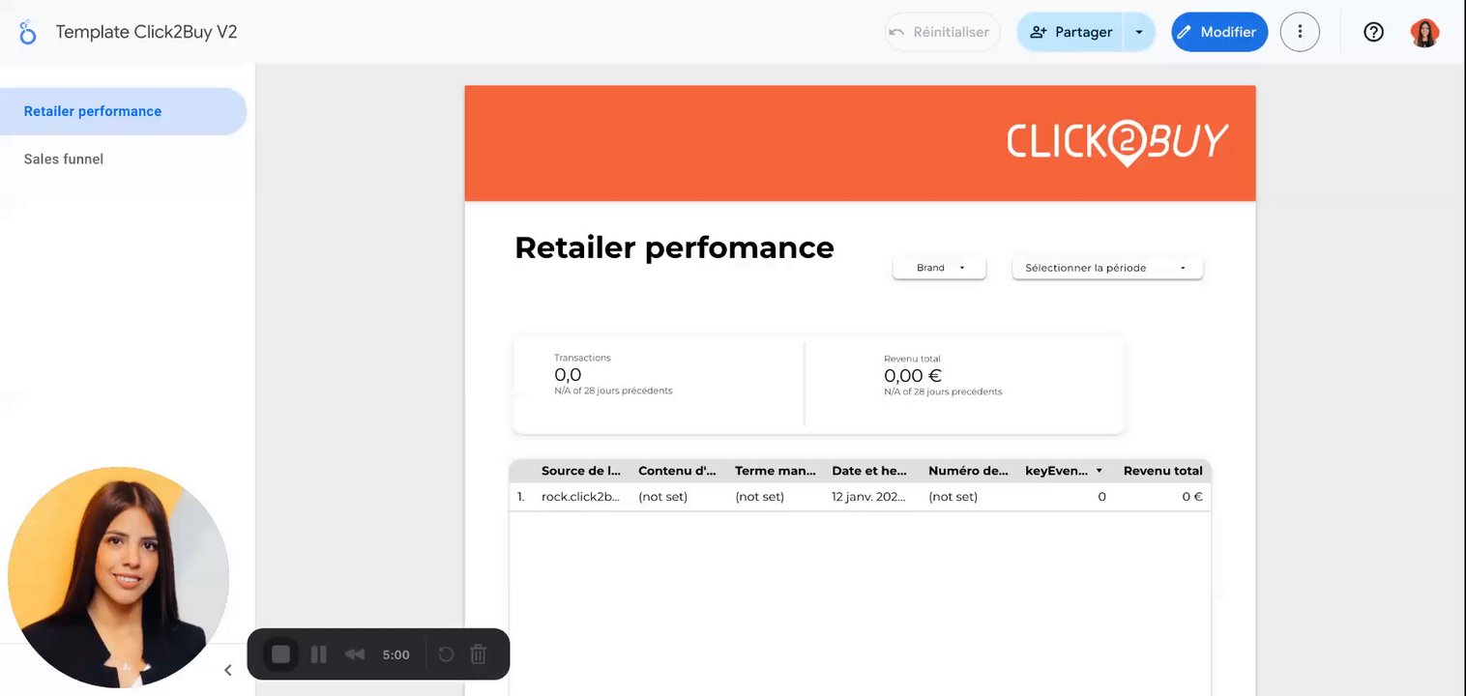Click the Partager share button
The height and width of the screenshot is (696, 1466).
pyautogui.click(x=1070, y=32)
